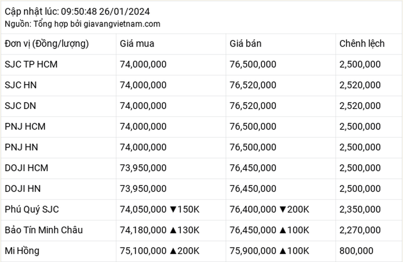Click the Phú Quý SJC row name
Screen dimensions: 403x262
coord(32,210)
